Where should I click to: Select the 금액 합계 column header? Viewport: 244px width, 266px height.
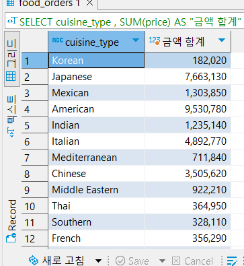pyautogui.click(x=188, y=42)
